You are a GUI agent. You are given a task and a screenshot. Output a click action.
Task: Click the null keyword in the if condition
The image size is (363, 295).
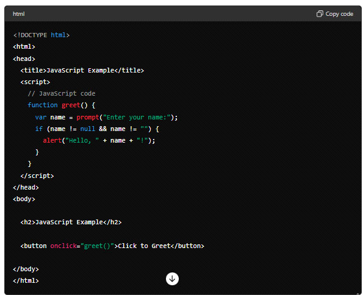coord(87,129)
